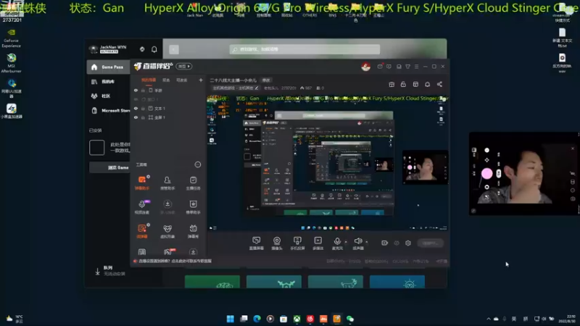Open the 房管助手 tool icon

click(167, 183)
